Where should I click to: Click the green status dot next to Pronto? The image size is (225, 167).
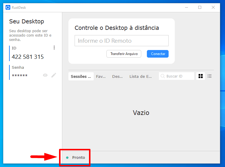[x=67, y=158]
